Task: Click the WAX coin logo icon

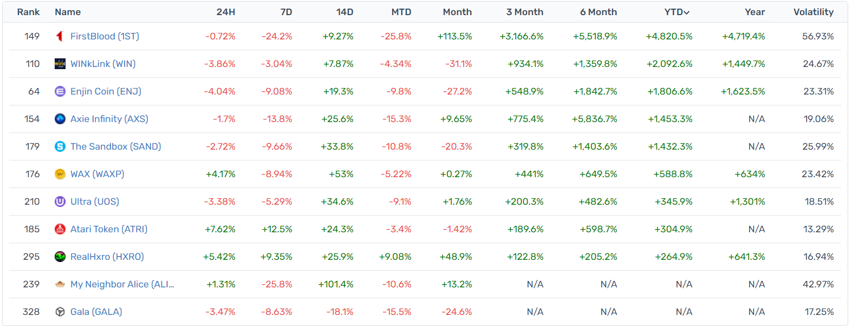Action: 60,174
